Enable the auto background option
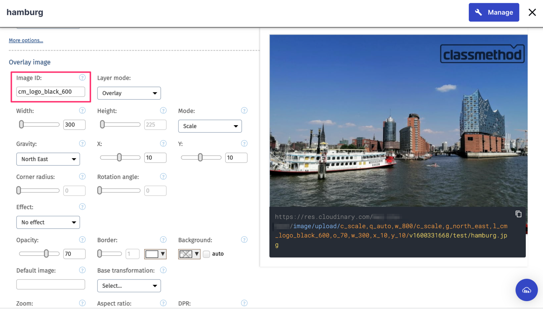Viewport: 543px width, 309px height. click(206, 254)
